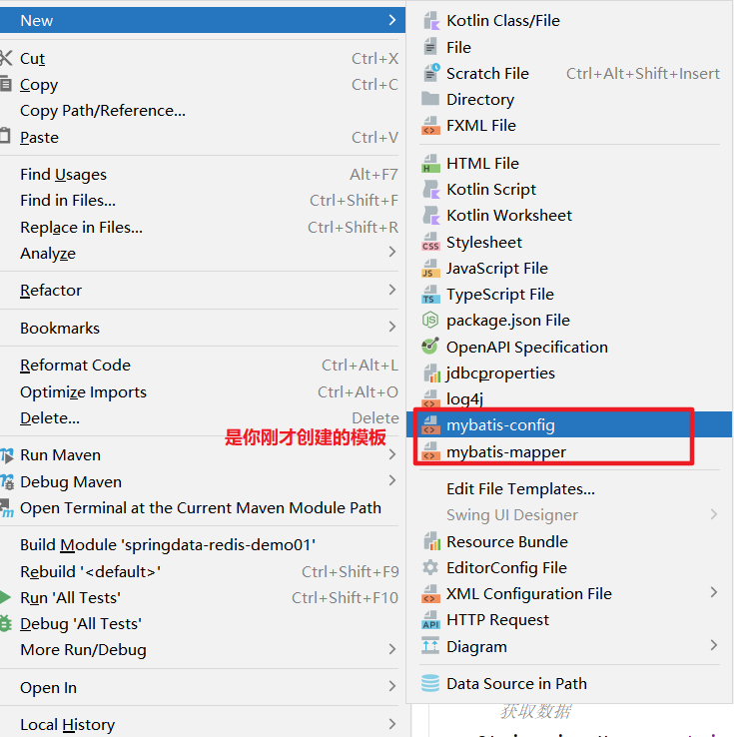Click the TypeScript File icon
Screen dimensions: 734x737
pos(430,295)
